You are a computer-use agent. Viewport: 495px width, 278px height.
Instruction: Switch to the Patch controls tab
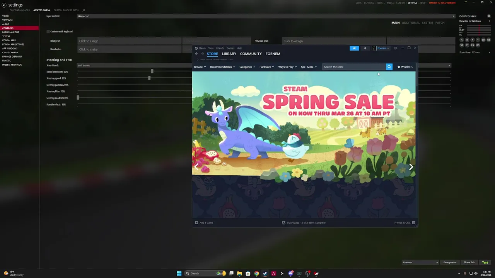[440, 23]
